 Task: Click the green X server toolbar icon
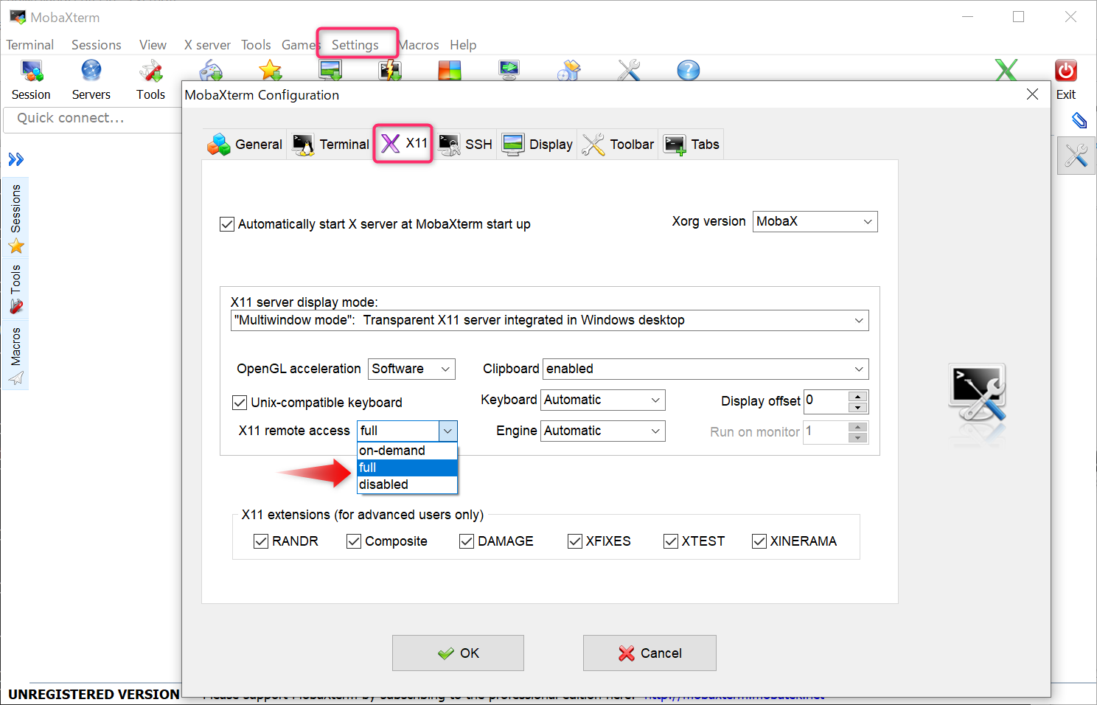click(x=1006, y=70)
